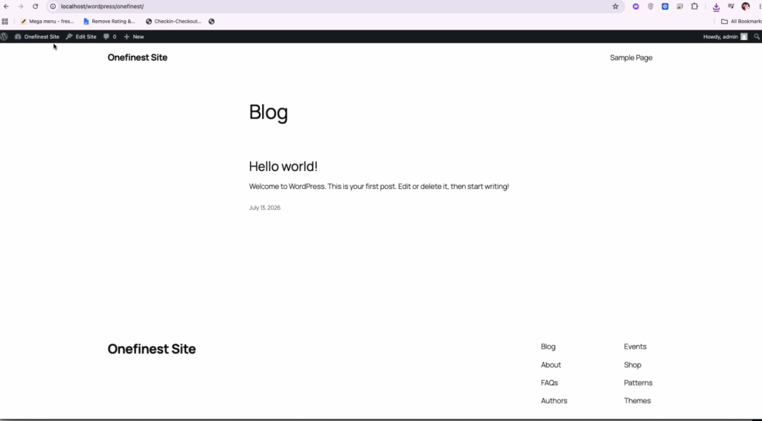Open the apps grid in the bookmarks bar
Viewport: 762px width, 421px height.
5,22
